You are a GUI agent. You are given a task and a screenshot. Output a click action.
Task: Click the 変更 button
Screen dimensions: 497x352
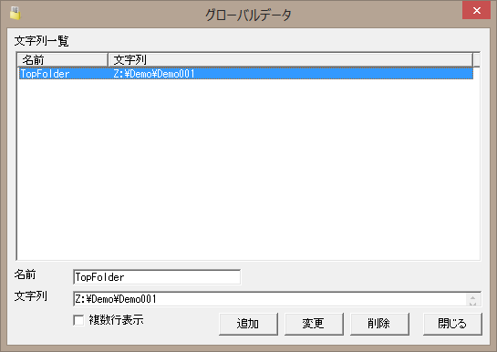314,324
